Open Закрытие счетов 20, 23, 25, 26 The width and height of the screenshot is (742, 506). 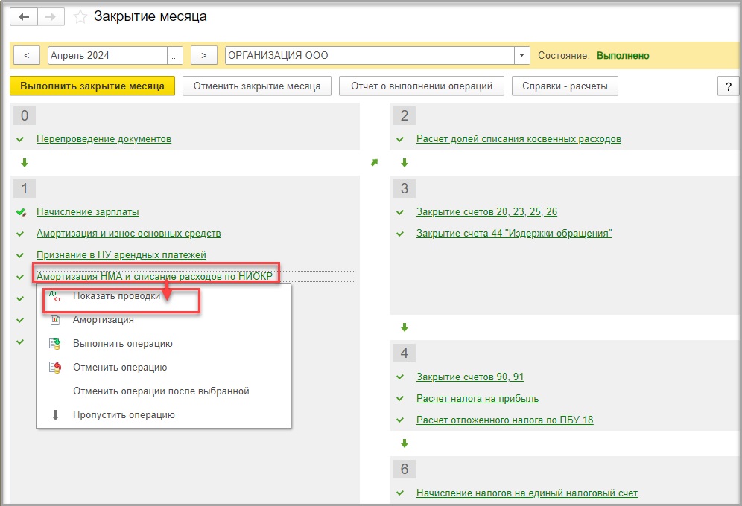(486, 211)
